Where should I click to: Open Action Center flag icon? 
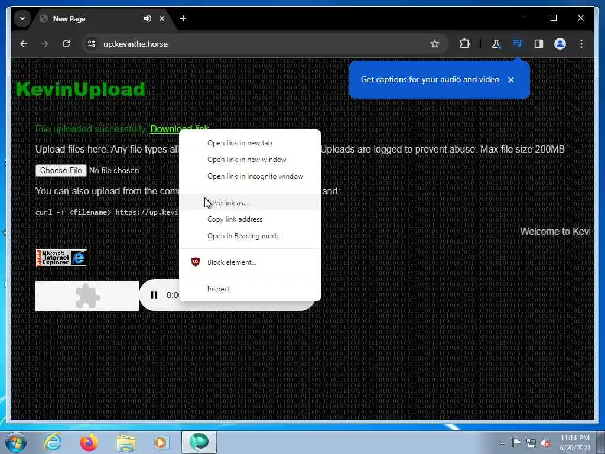(516, 443)
